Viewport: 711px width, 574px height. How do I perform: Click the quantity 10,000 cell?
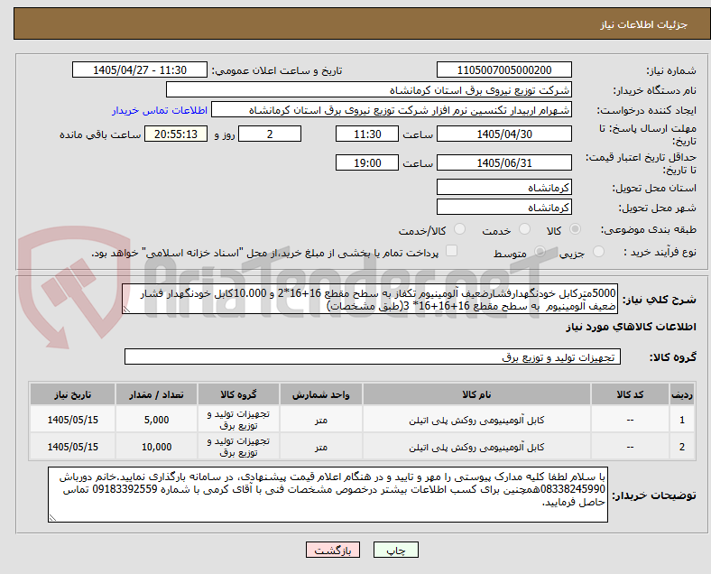tap(156, 447)
